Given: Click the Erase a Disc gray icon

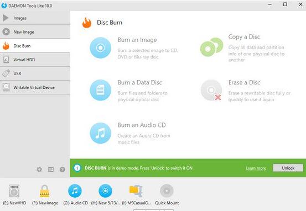Looking at the screenshot, I should 211,90.
